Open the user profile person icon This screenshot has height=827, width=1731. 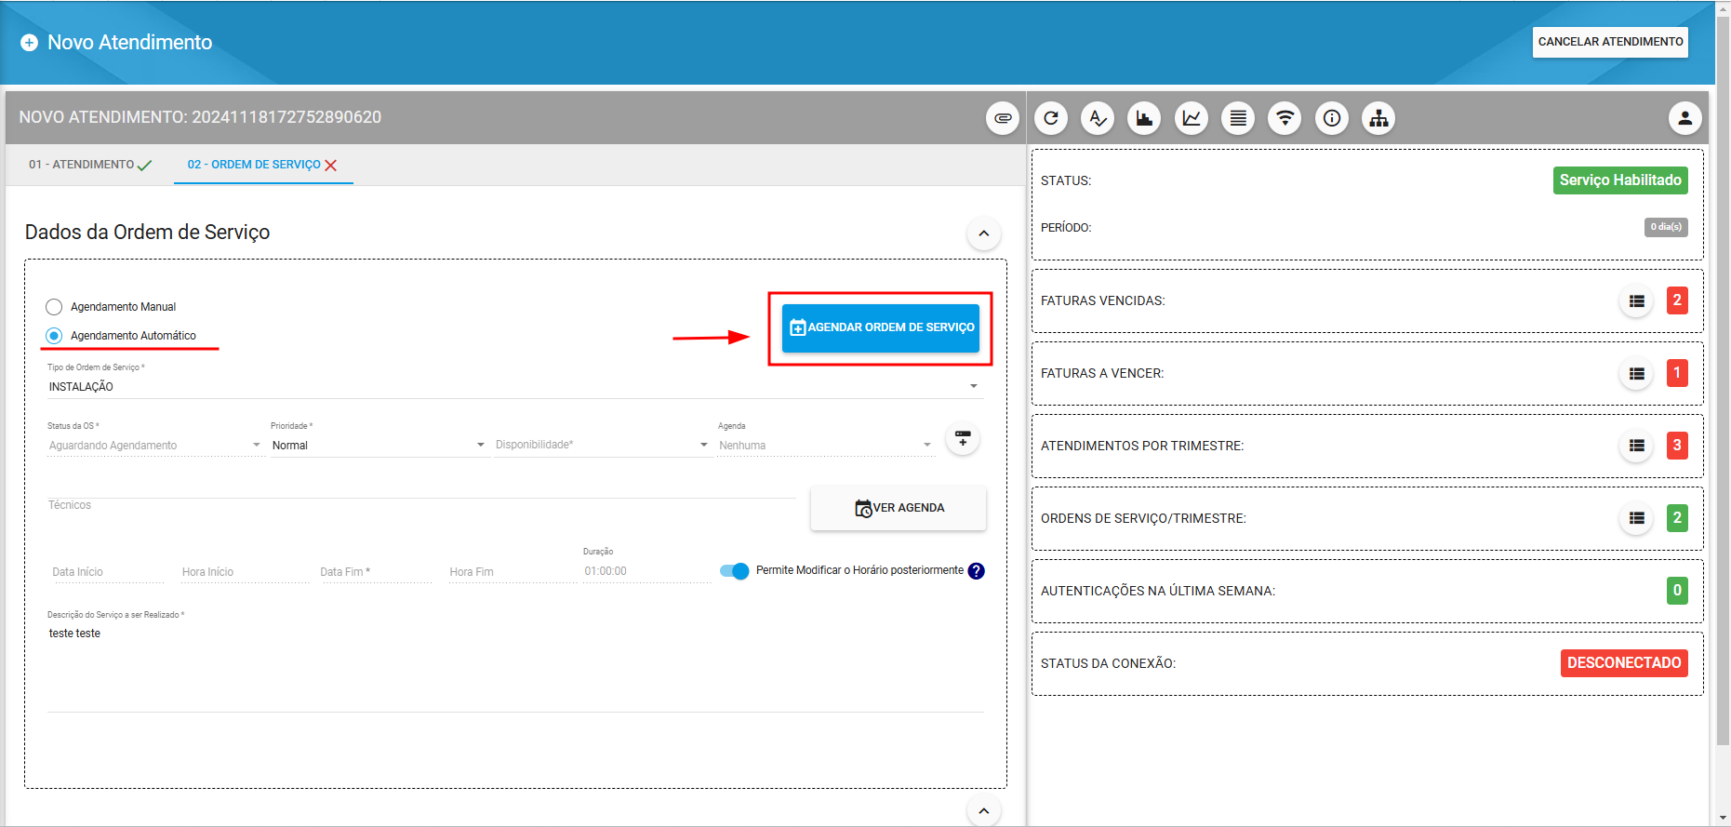(x=1684, y=118)
